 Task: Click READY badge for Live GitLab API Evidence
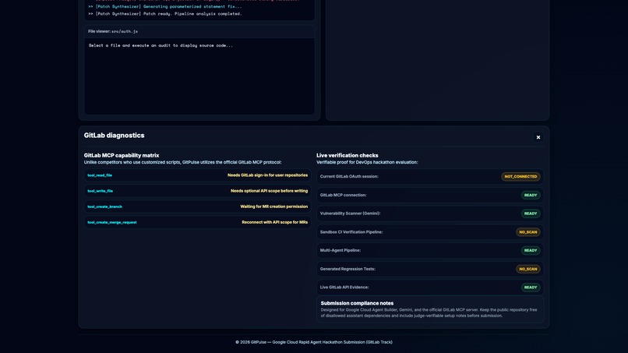tap(531, 288)
